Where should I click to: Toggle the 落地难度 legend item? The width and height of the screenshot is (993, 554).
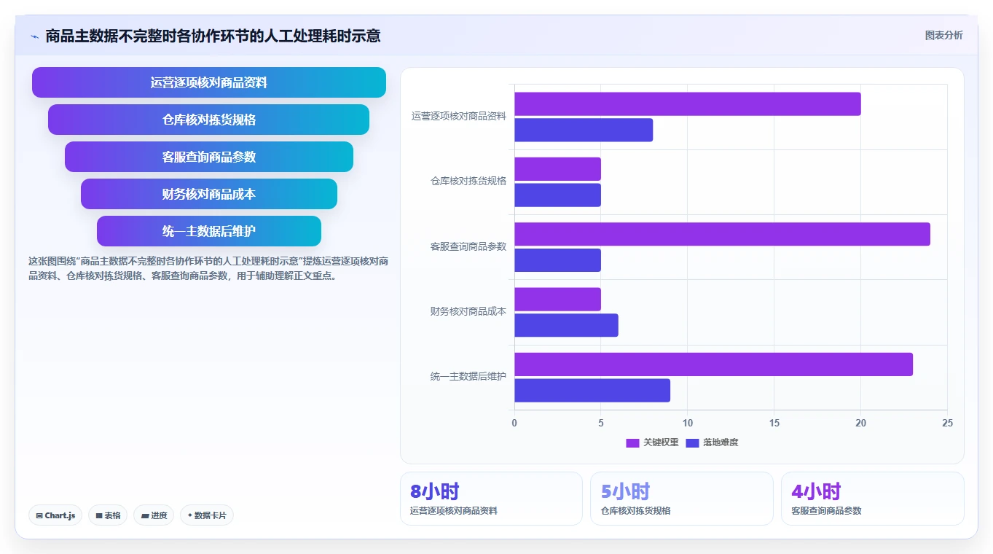[712, 442]
